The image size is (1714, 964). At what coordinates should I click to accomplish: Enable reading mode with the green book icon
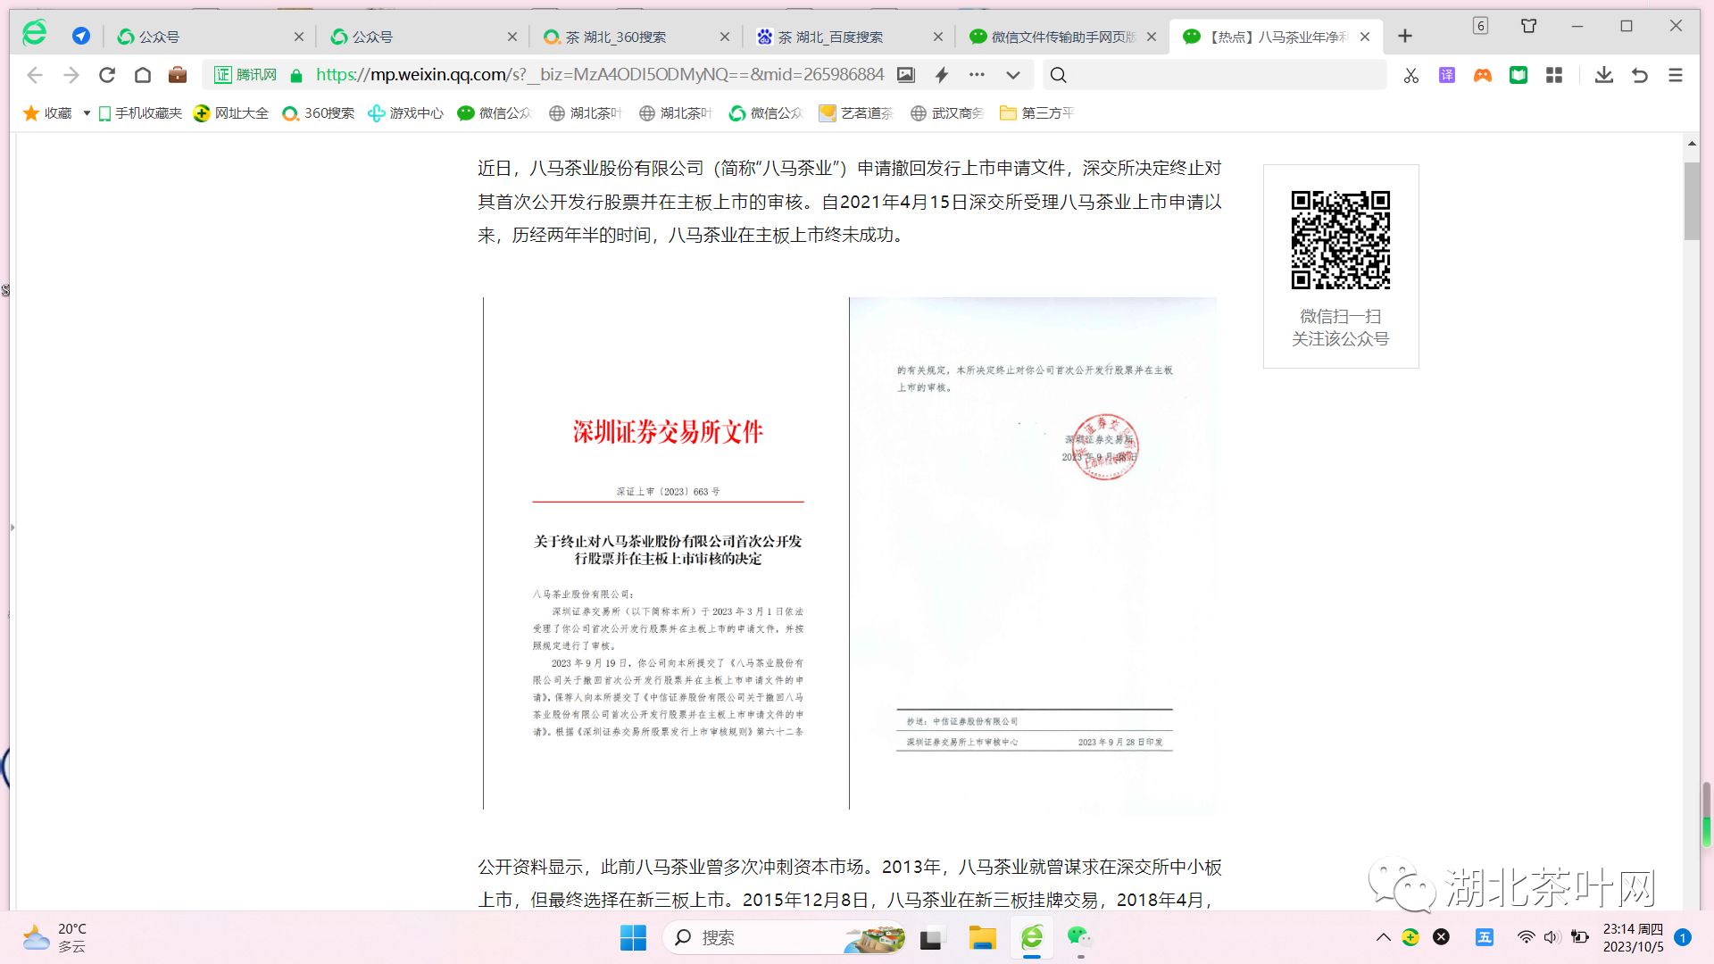tap(1518, 75)
